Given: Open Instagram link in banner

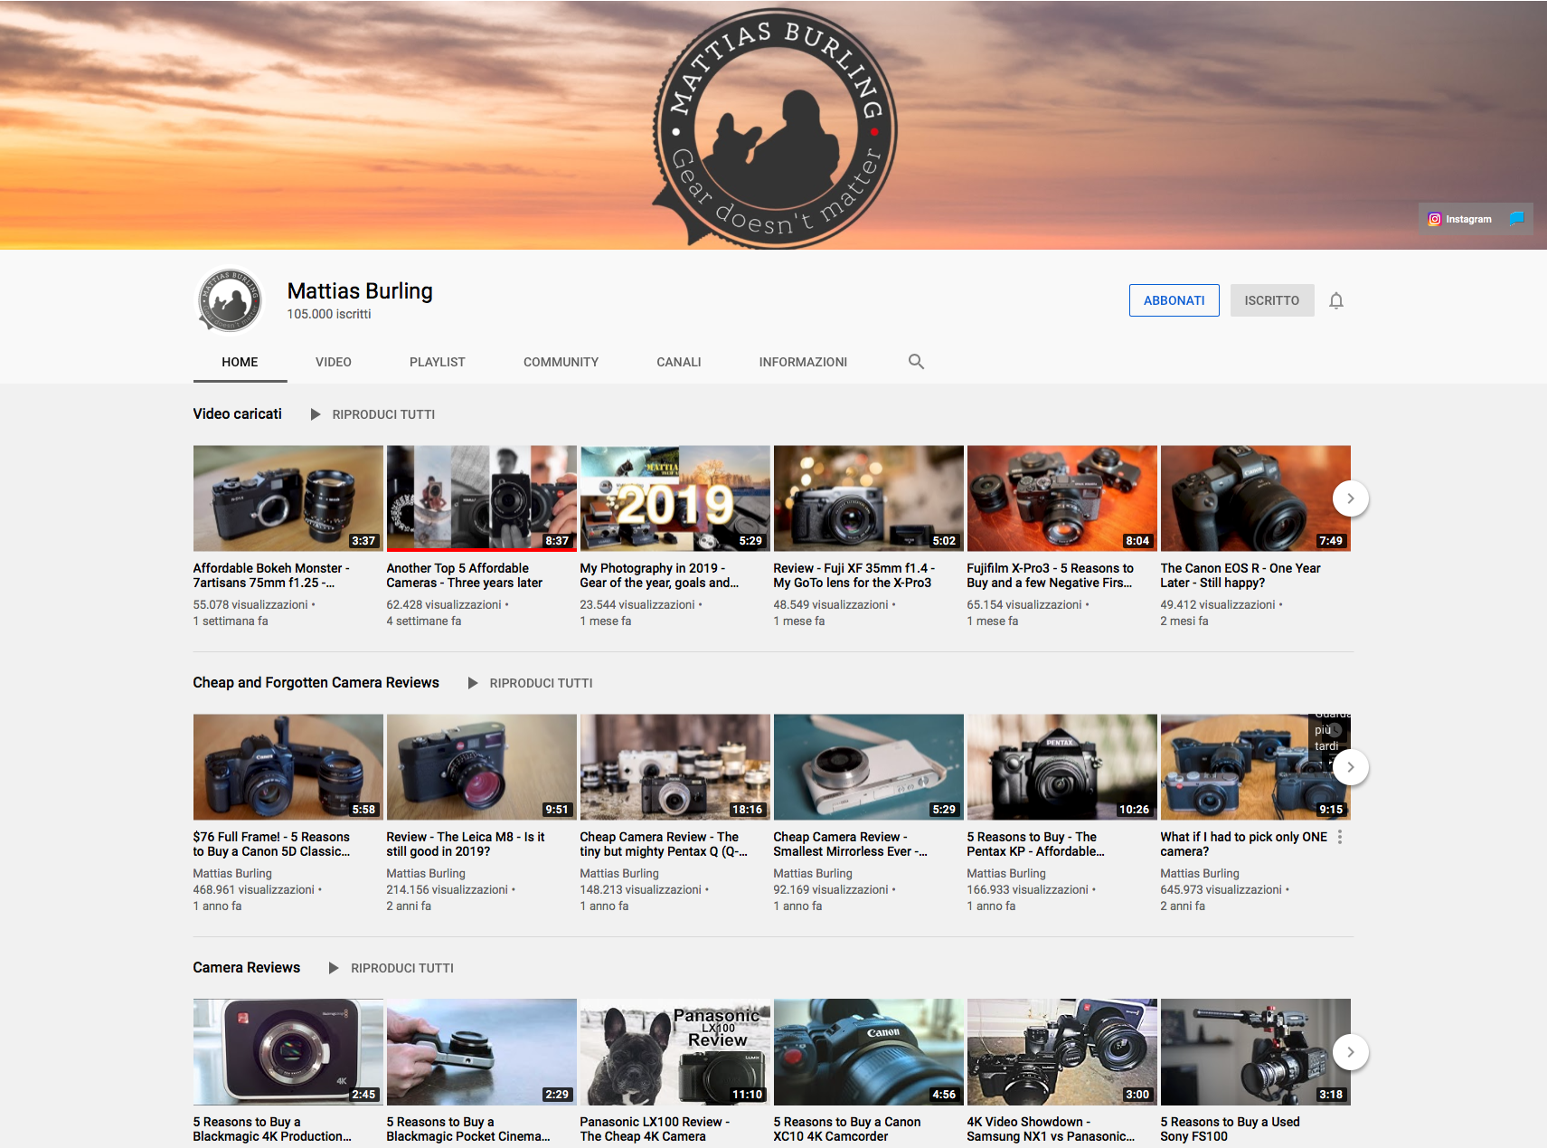Looking at the screenshot, I should [x=1459, y=219].
